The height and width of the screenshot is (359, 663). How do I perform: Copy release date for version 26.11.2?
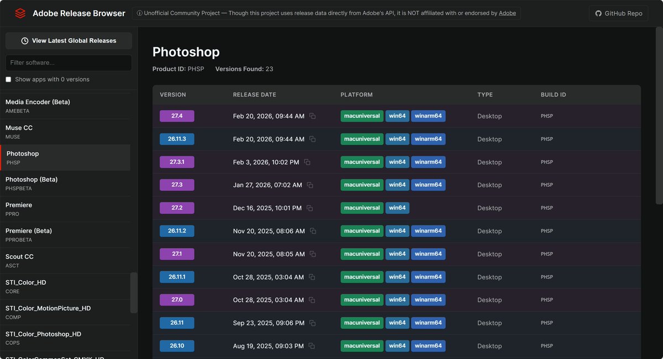pyautogui.click(x=313, y=231)
